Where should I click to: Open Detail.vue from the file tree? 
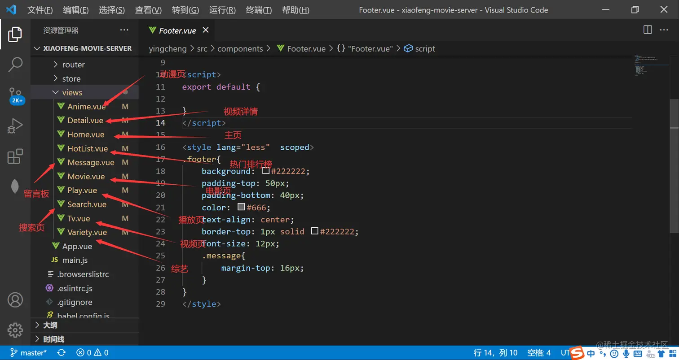85,120
